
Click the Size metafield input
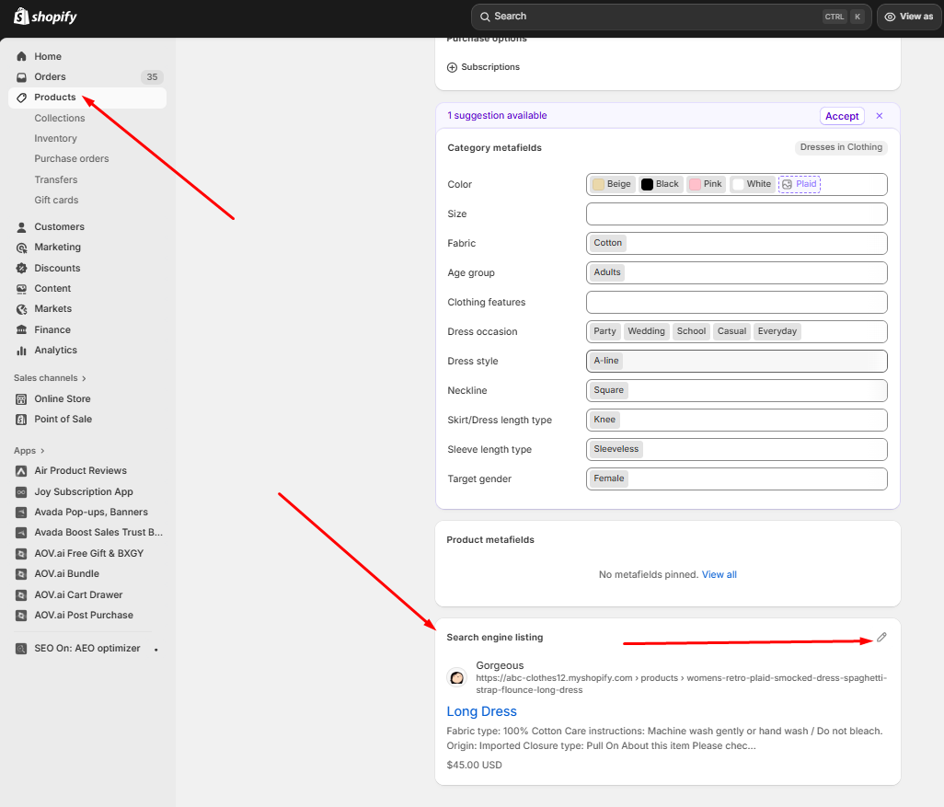[736, 213]
